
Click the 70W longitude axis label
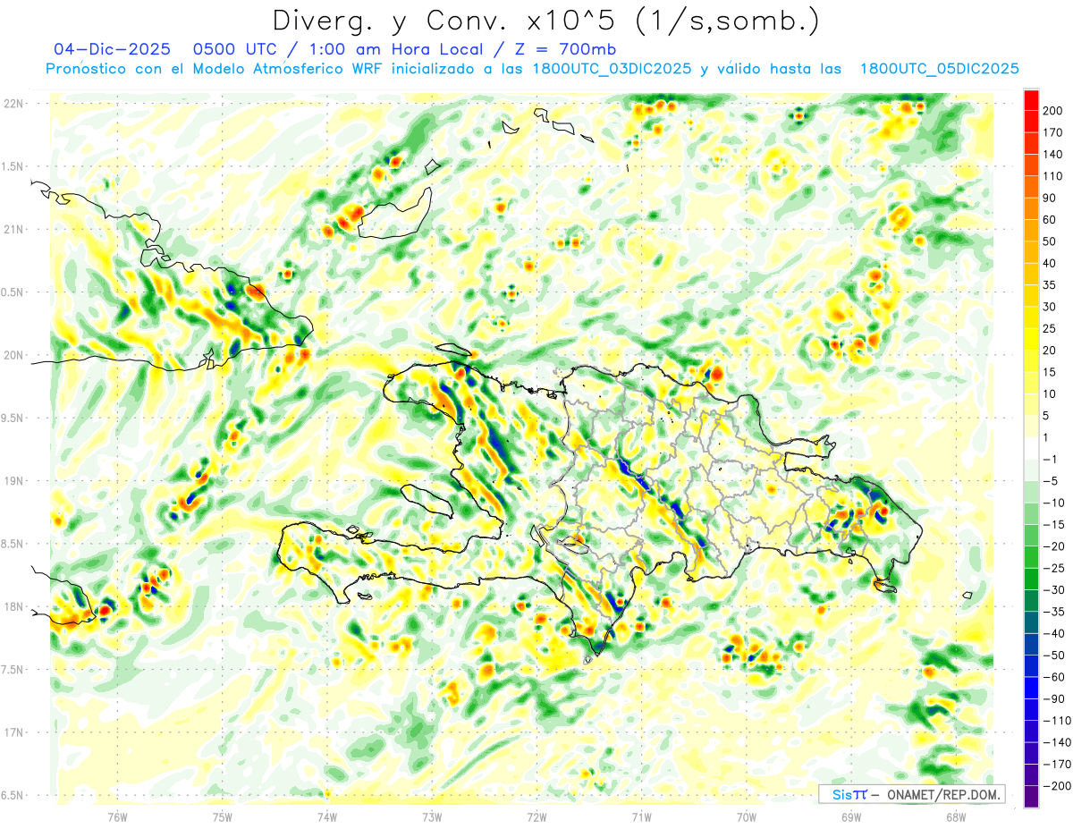747,816
